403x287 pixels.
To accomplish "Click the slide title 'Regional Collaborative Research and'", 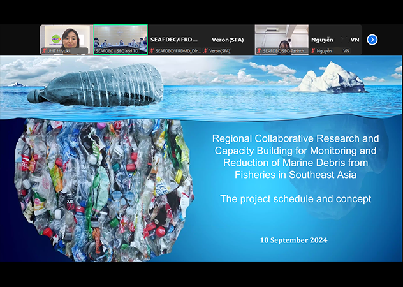I will pos(296,138).
